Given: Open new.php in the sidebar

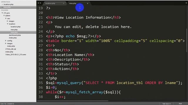Looking at the screenshot, I should tap(14, 30).
